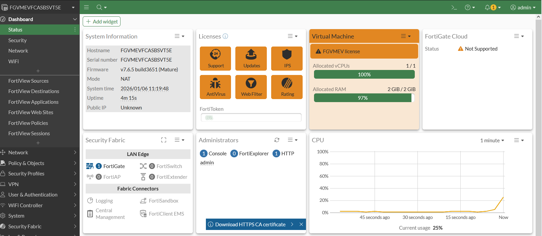Click Download HTTPS CA certificate link

(x=250, y=224)
